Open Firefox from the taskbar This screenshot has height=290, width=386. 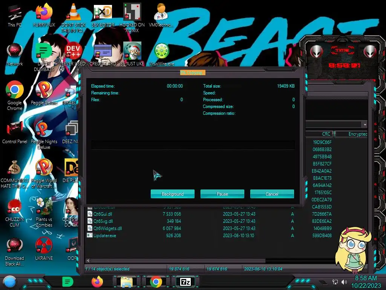point(97,282)
